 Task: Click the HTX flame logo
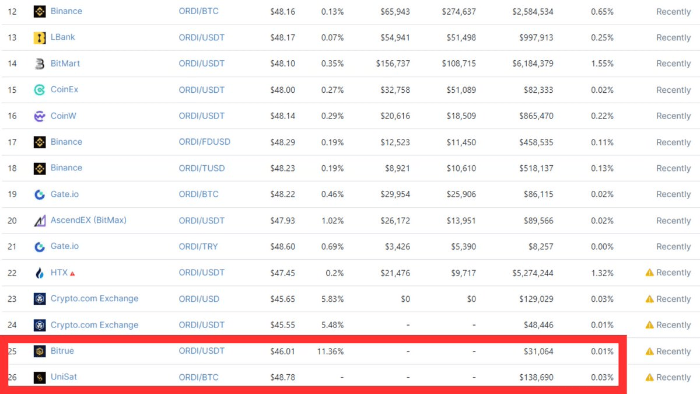(x=40, y=273)
